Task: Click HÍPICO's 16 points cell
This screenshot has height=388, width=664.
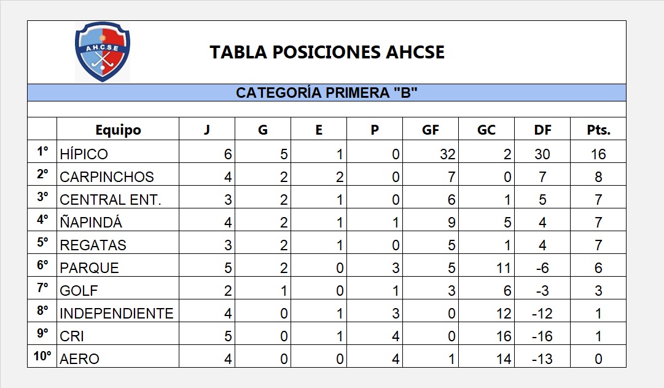Action: pos(598,154)
